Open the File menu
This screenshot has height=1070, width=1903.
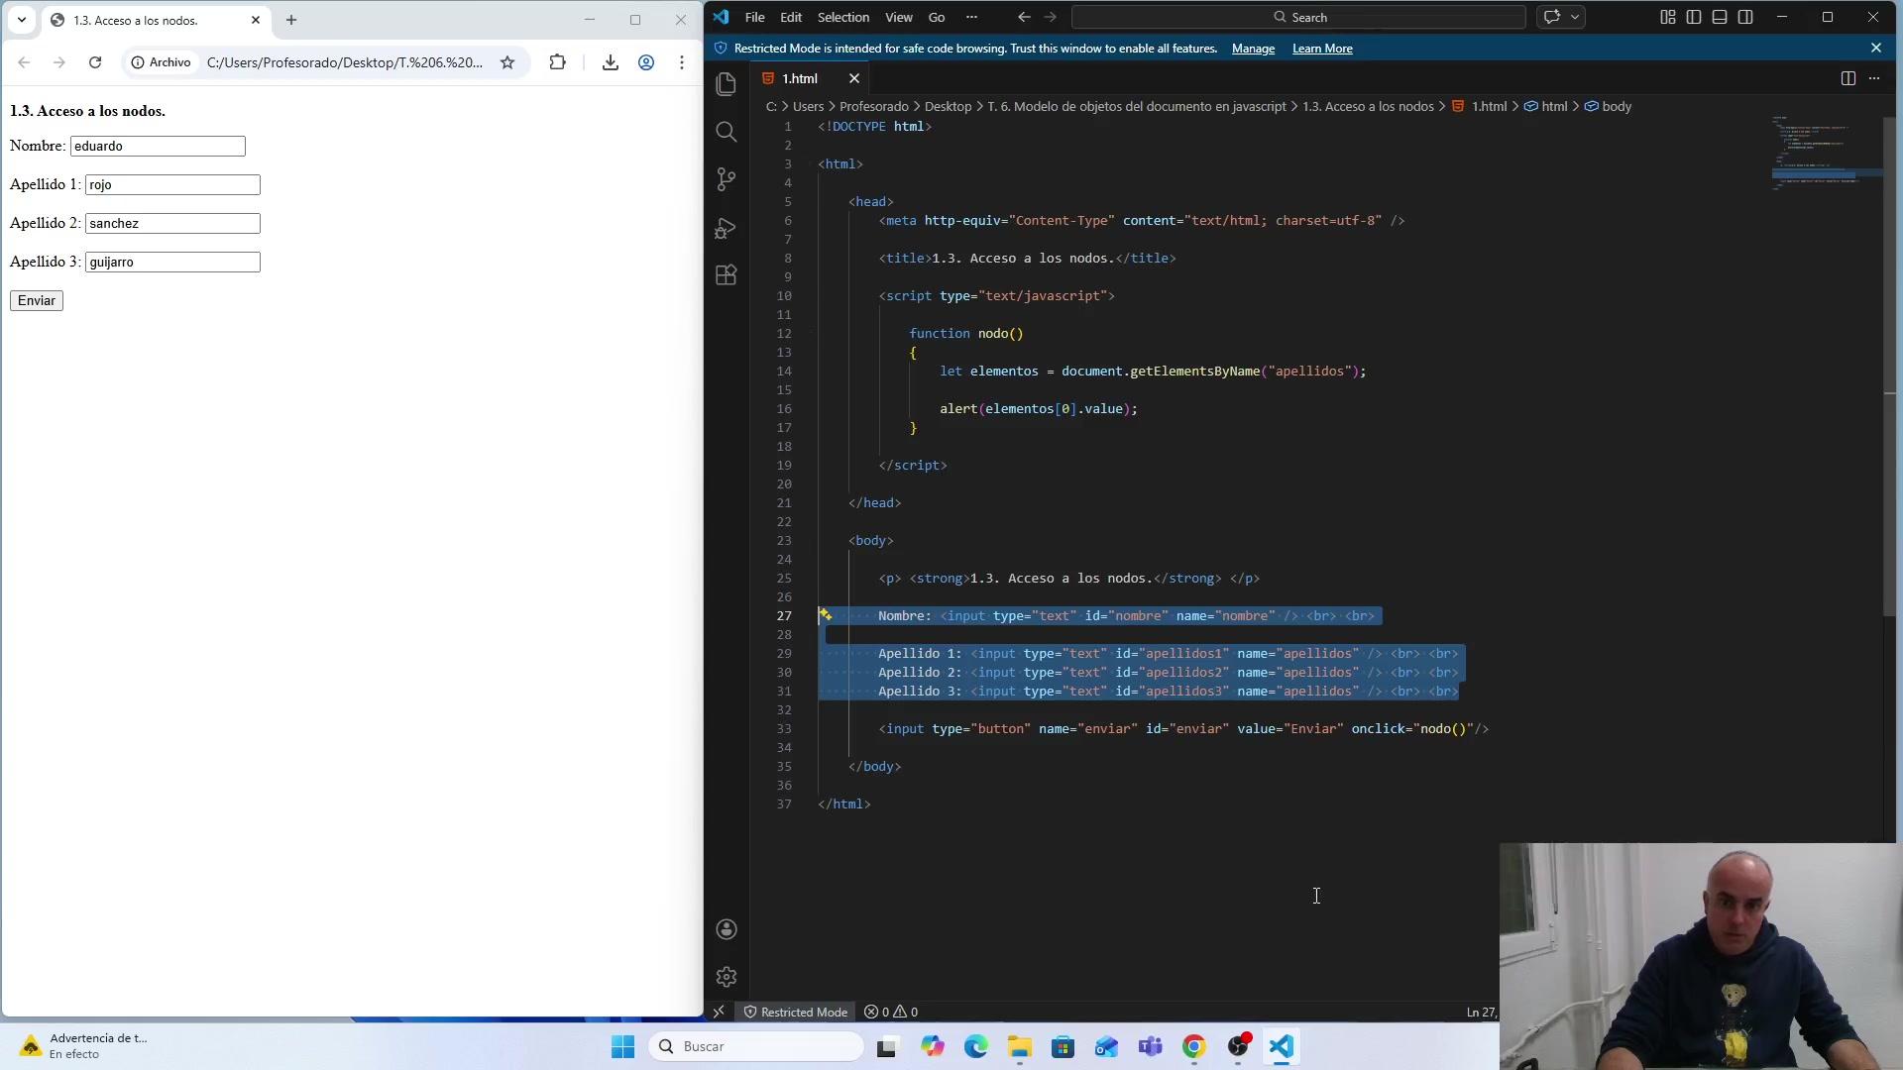754,17
